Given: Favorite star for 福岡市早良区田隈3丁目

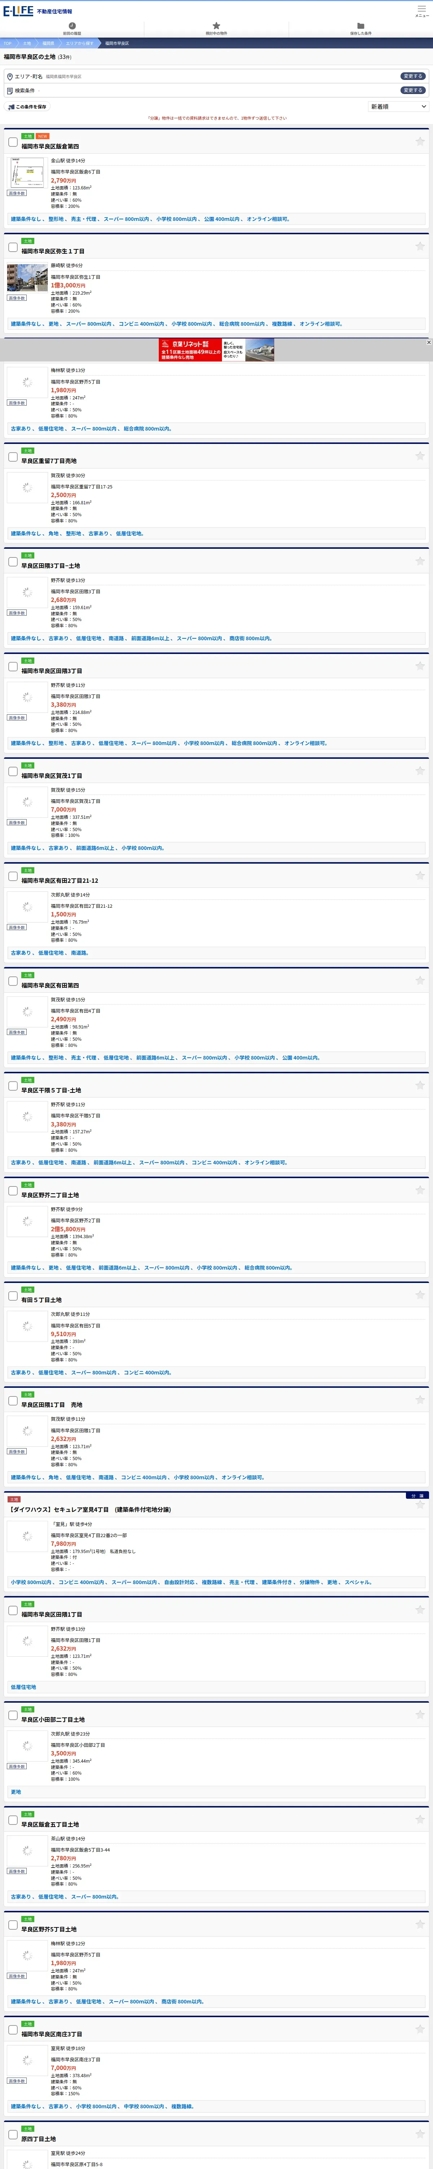Looking at the screenshot, I should click(x=420, y=666).
